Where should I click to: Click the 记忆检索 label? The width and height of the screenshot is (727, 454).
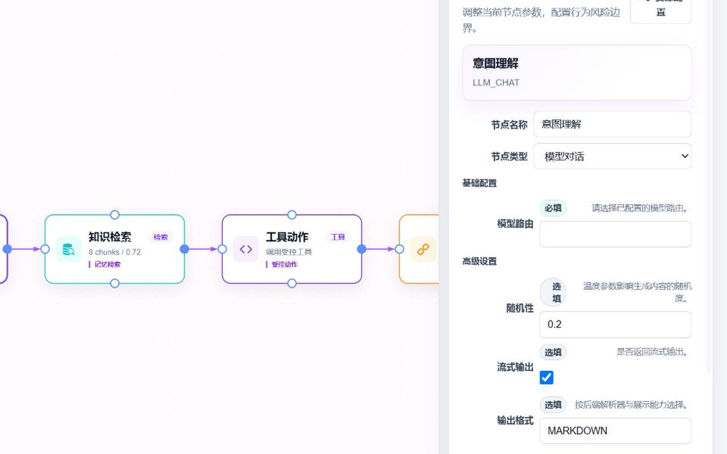pos(107,264)
